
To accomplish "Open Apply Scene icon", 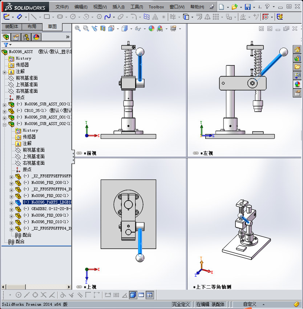I will (160, 29).
